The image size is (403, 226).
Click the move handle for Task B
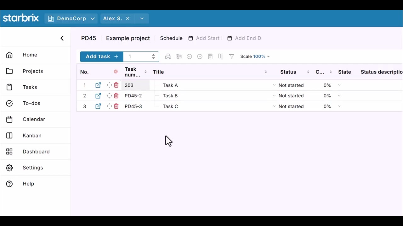[x=109, y=96]
